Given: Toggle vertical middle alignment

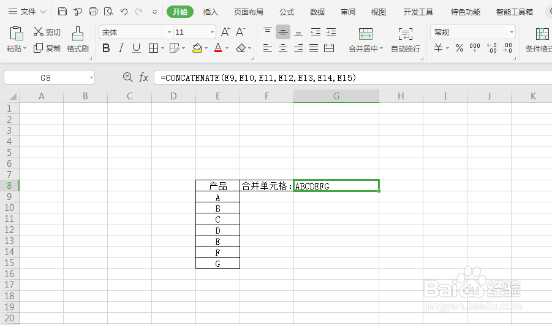Looking at the screenshot, I should pyautogui.click(x=283, y=32).
